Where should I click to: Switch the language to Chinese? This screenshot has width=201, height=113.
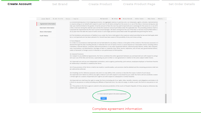(x=68, y=19)
